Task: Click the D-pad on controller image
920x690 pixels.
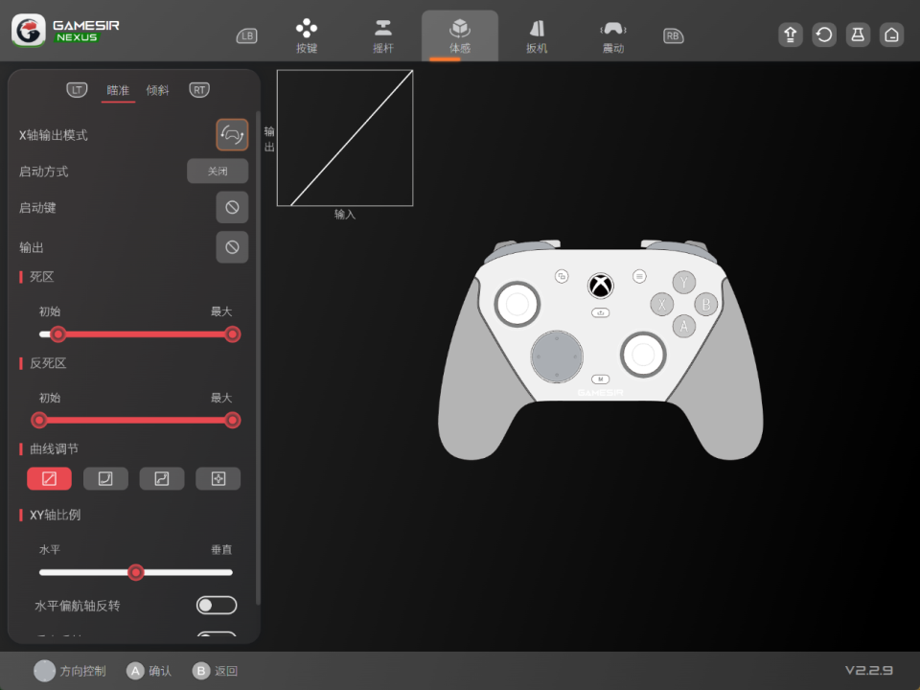Action: (556, 356)
